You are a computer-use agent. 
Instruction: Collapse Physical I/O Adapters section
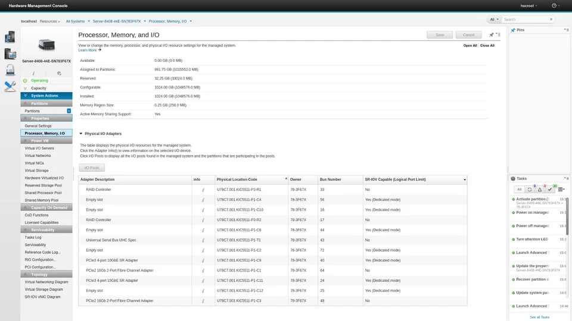(81, 134)
